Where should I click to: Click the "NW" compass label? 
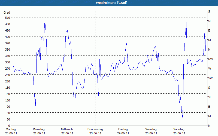point(210,59)
